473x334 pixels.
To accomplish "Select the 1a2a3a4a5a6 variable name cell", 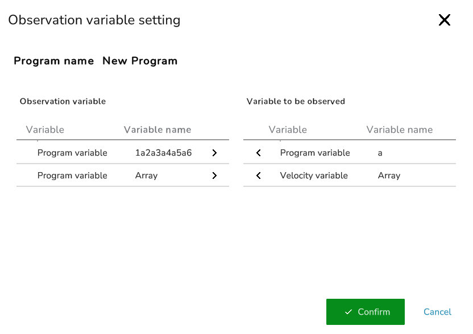I will click(163, 153).
